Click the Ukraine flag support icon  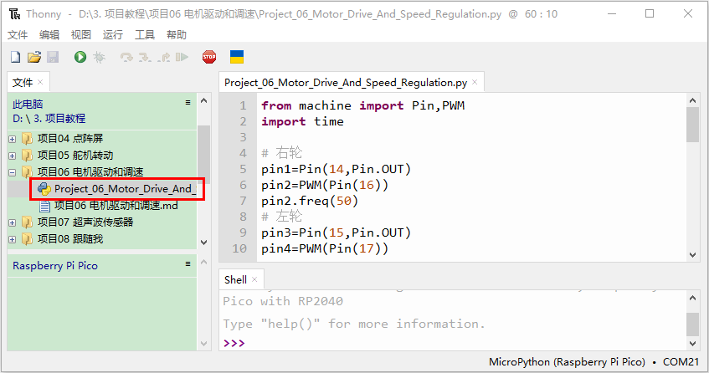point(237,57)
